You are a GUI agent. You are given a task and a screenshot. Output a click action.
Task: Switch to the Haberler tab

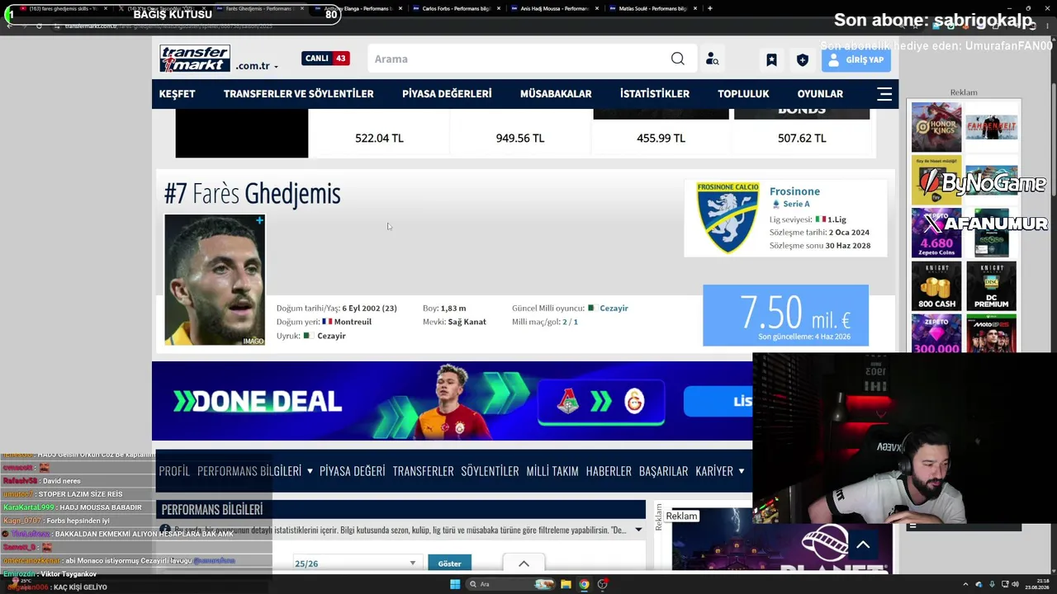(609, 471)
